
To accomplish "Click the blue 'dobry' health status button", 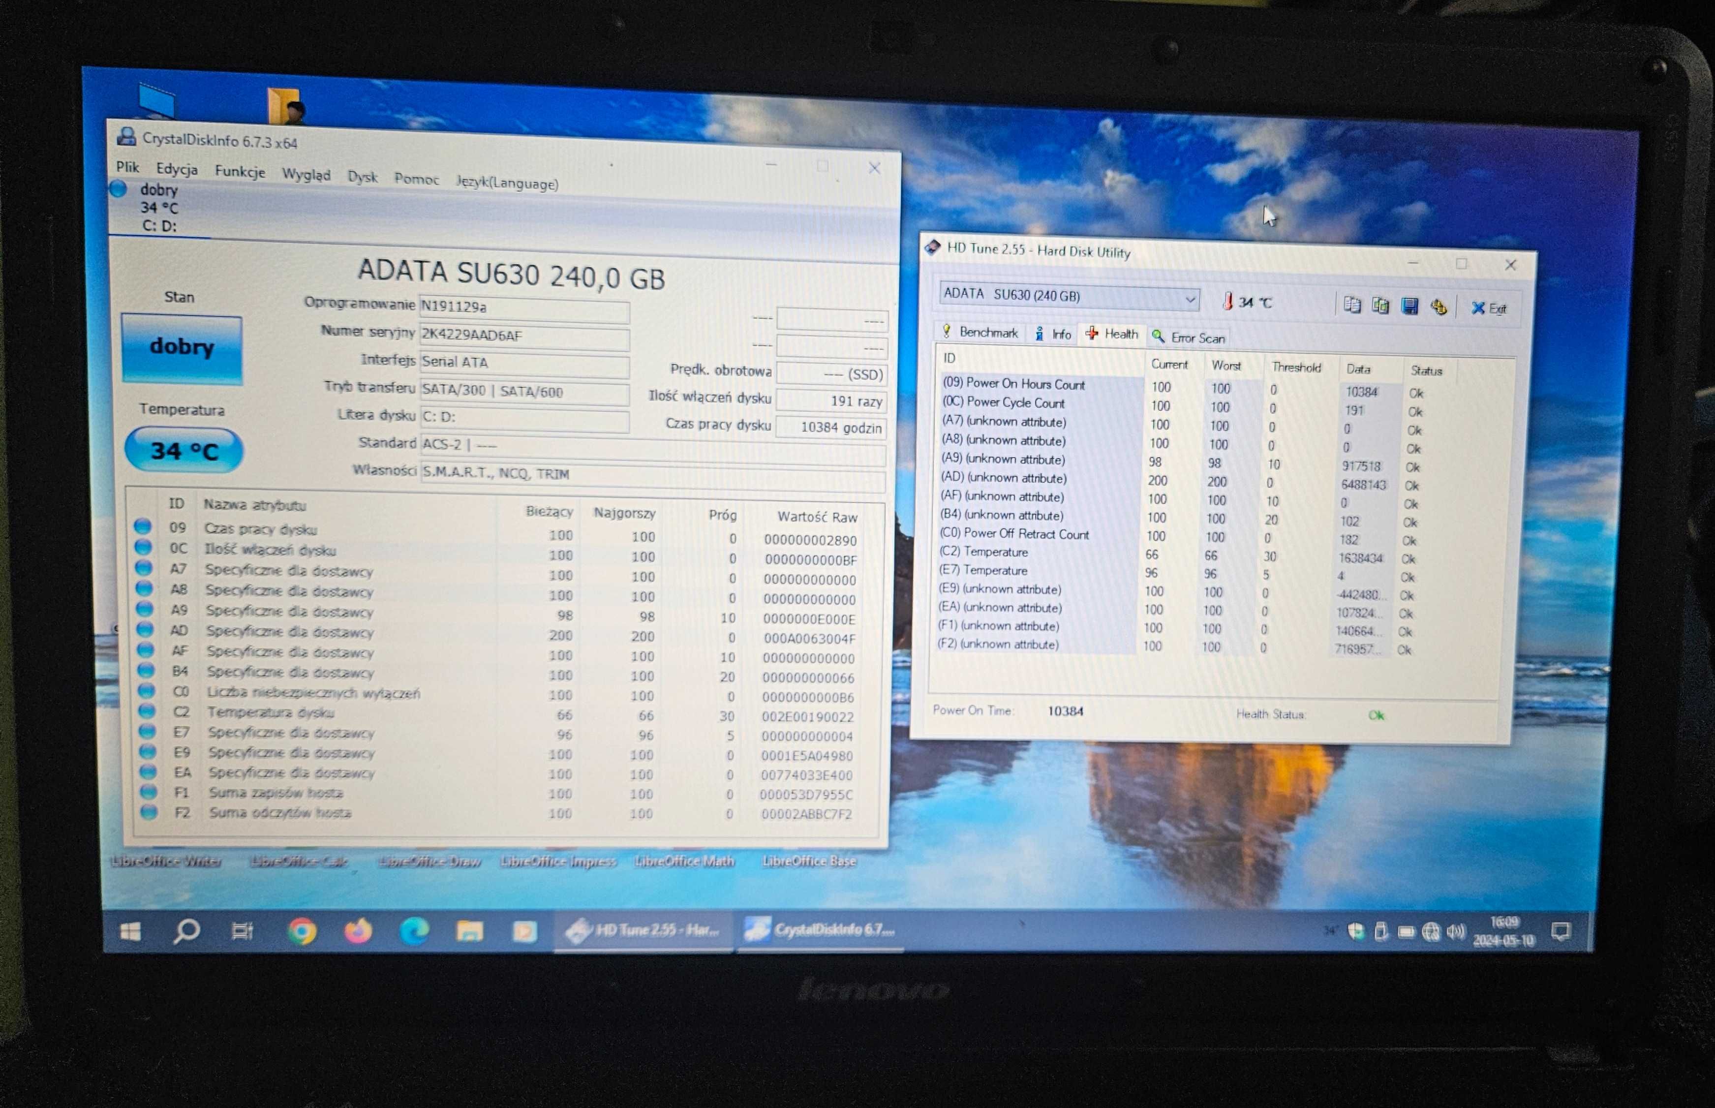I will tap(182, 348).
